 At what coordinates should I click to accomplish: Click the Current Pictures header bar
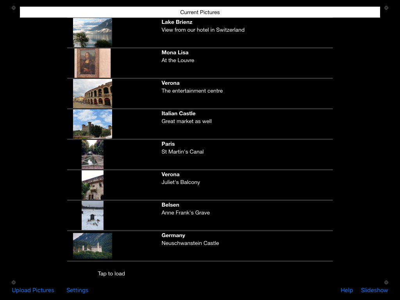tap(200, 12)
